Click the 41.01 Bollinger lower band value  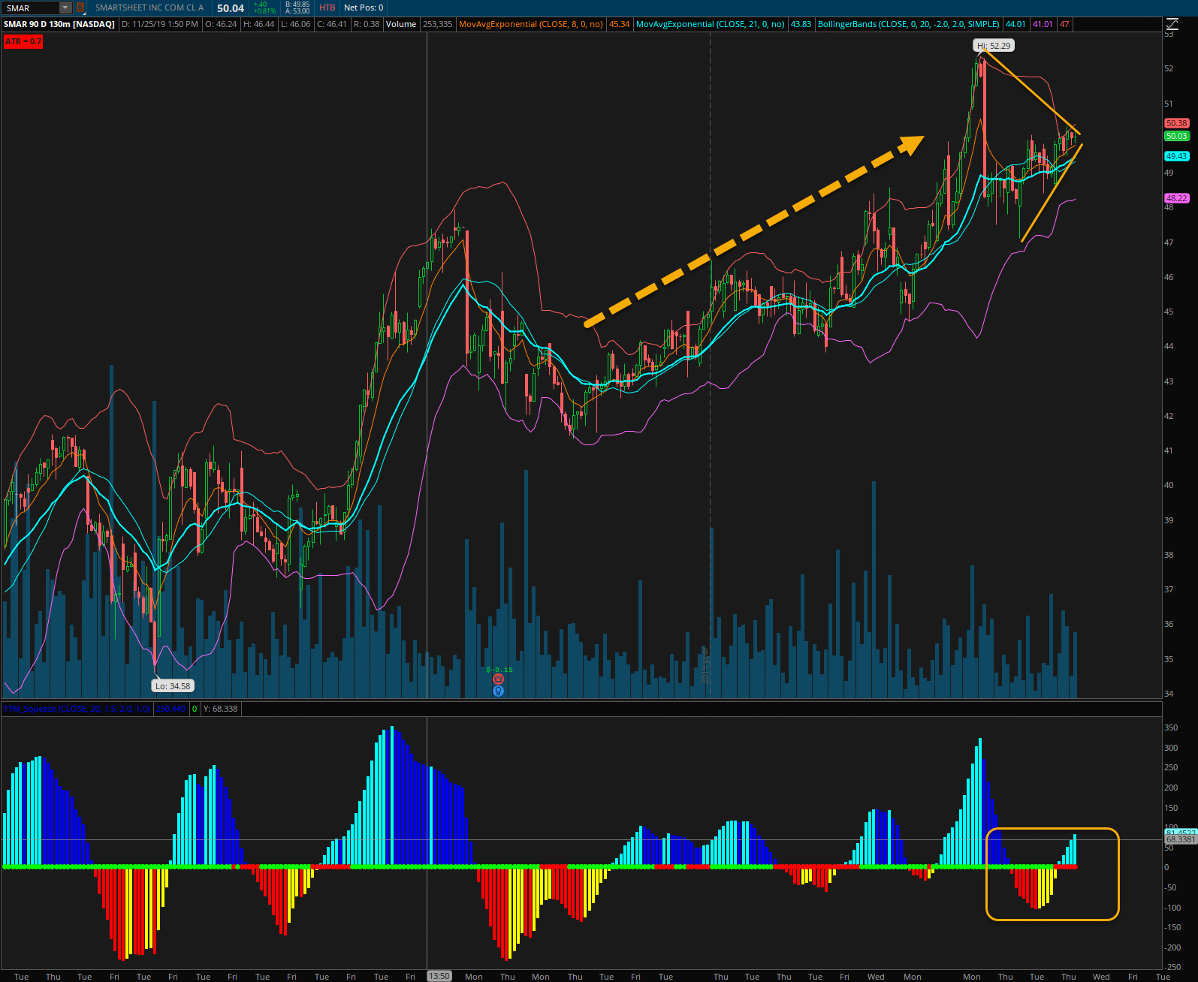tap(1043, 24)
